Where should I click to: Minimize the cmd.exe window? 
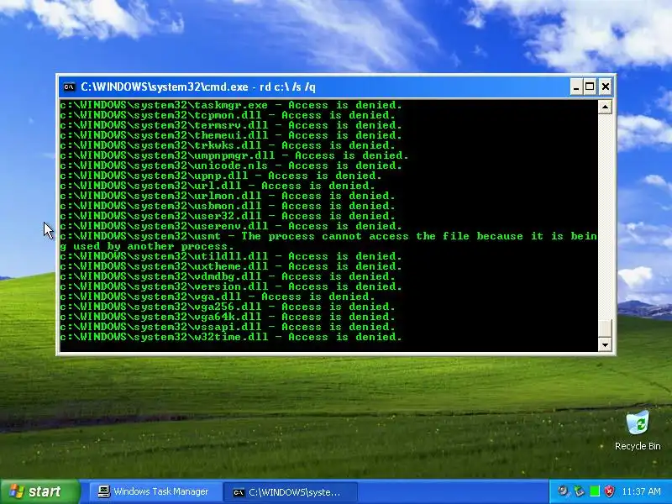click(x=576, y=87)
